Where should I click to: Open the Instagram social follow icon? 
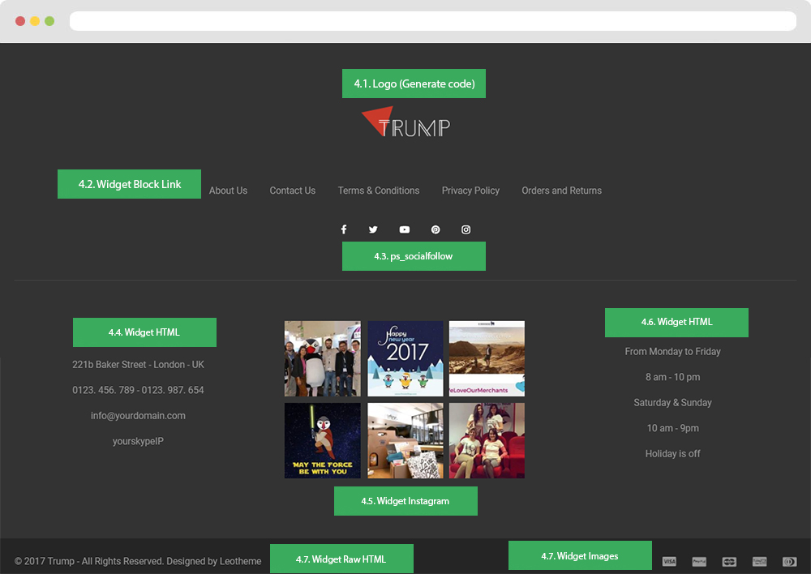pyautogui.click(x=466, y=229)
